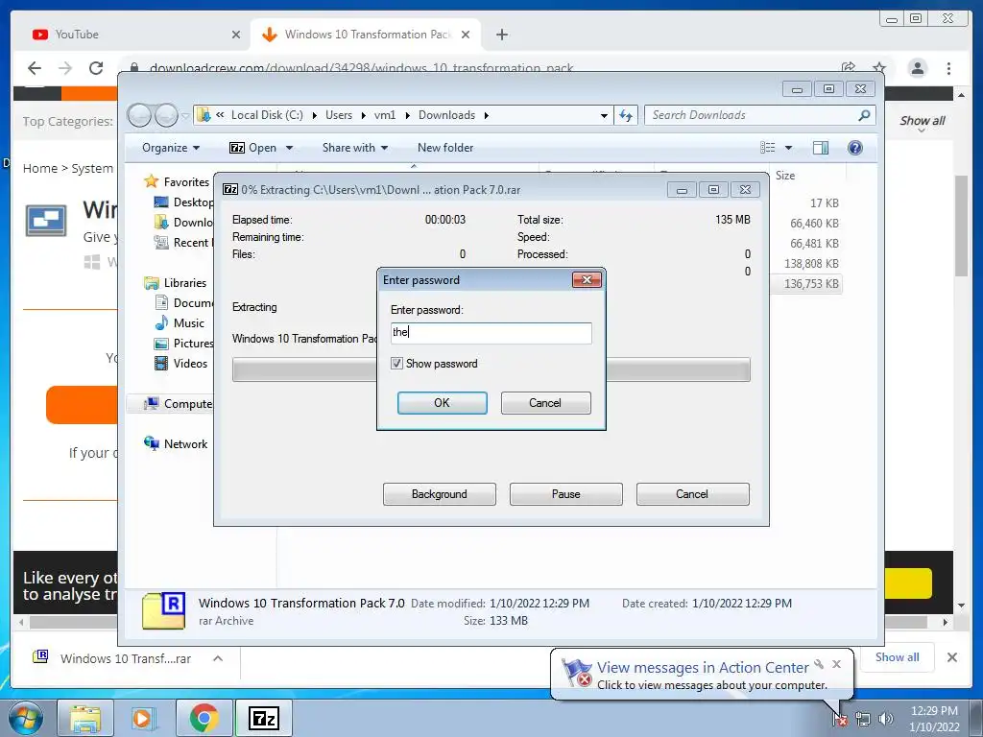Image resolution: width=983 pixels, height=737 pixels.
Task: Show all downloads in Chrome download bar
Action: (x=897, y=656)
